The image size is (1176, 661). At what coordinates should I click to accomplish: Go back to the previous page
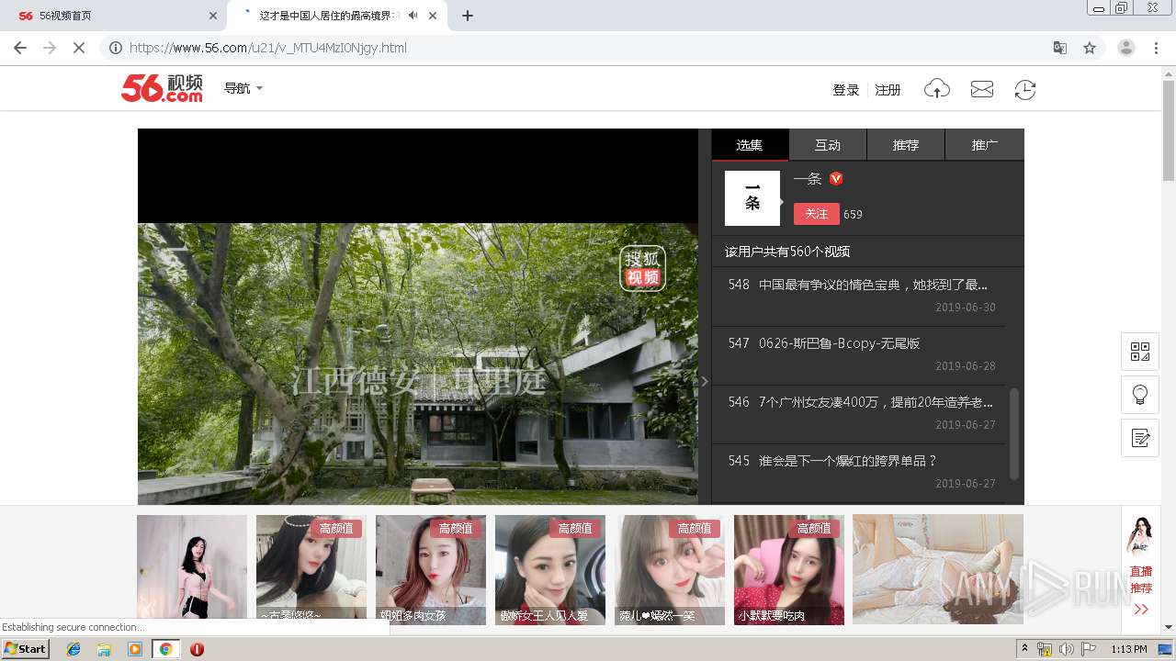click(20, 48)
